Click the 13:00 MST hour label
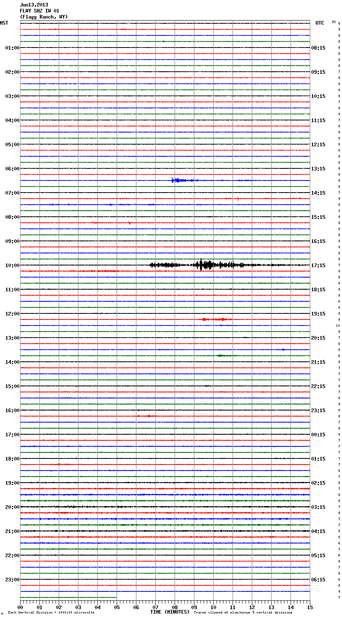 point(12,338)
